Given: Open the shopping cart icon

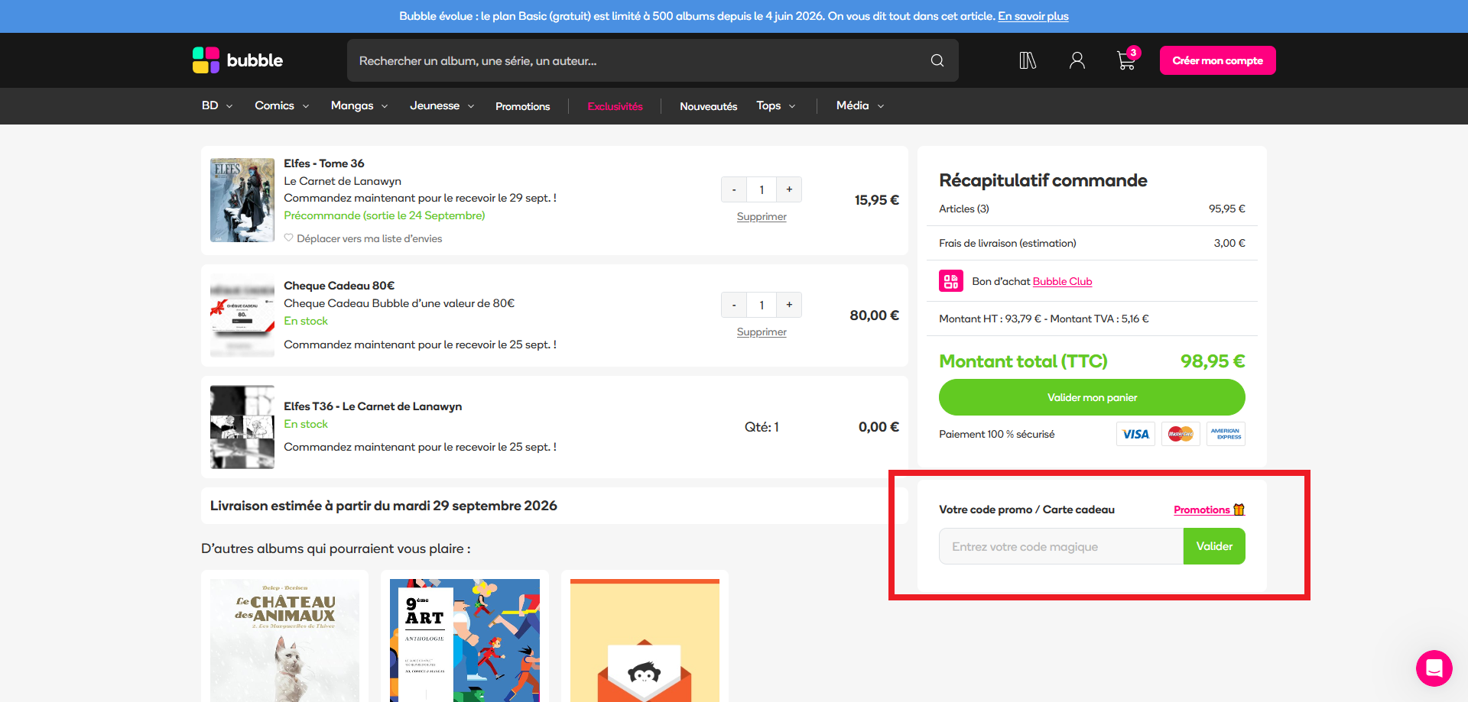Looking at the screenshot, I should pos(1126,60).
